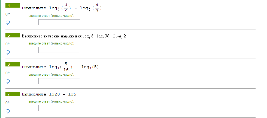267x118 pixels.
Task: Click the comment bubble icon for question 4
Action: click(8, 23)
